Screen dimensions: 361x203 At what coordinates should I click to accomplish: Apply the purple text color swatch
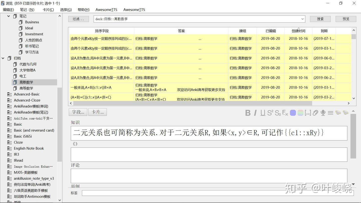click(x=293, y=113)
